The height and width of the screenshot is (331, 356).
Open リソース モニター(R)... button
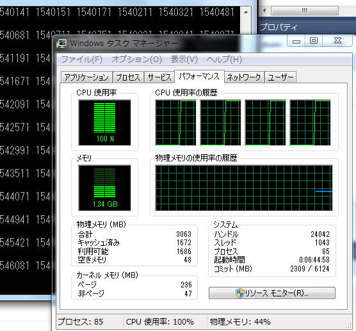[x=271, y=293]
